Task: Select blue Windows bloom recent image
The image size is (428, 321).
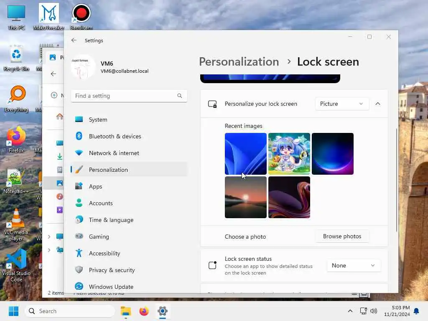Action: pos(246,154)
